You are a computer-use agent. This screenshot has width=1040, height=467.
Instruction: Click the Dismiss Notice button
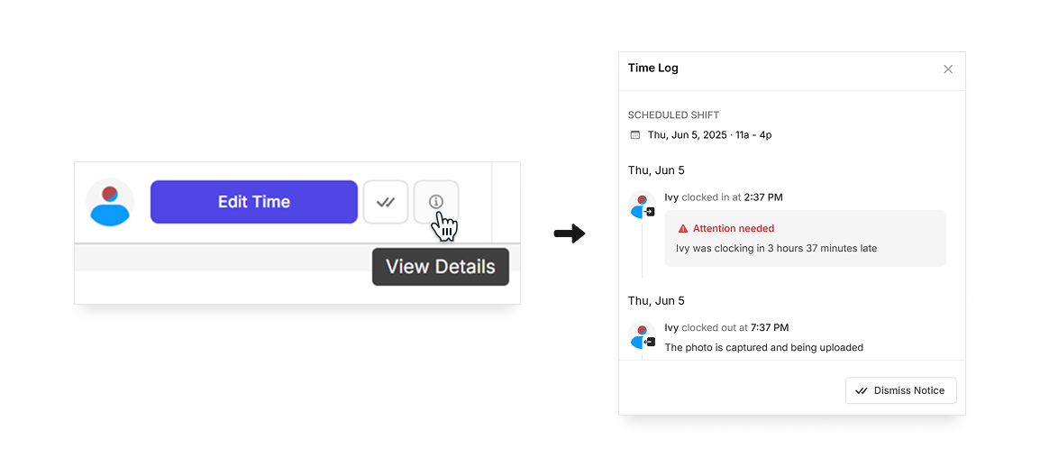click(x=900, y=390)
